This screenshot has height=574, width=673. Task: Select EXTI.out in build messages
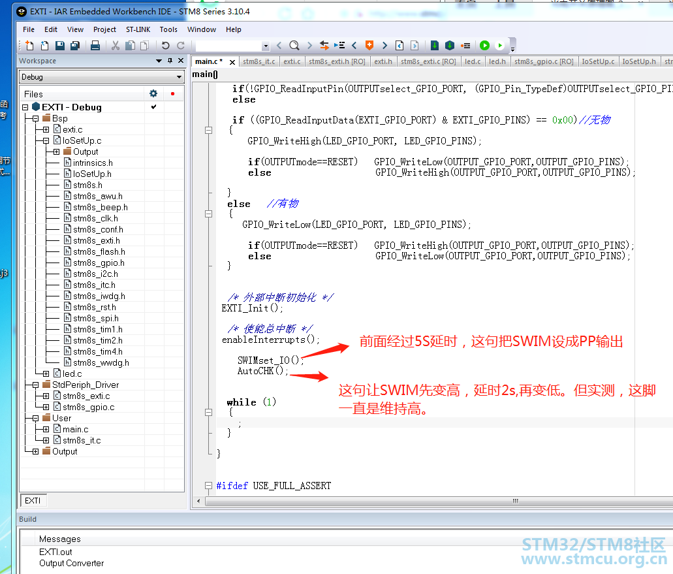pyautogui.click(x=55, y=552)
